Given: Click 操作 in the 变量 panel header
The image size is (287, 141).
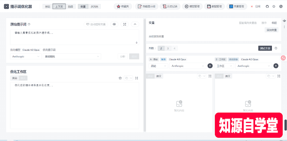Looking at the screenshot, I should (x=264, y=23).
